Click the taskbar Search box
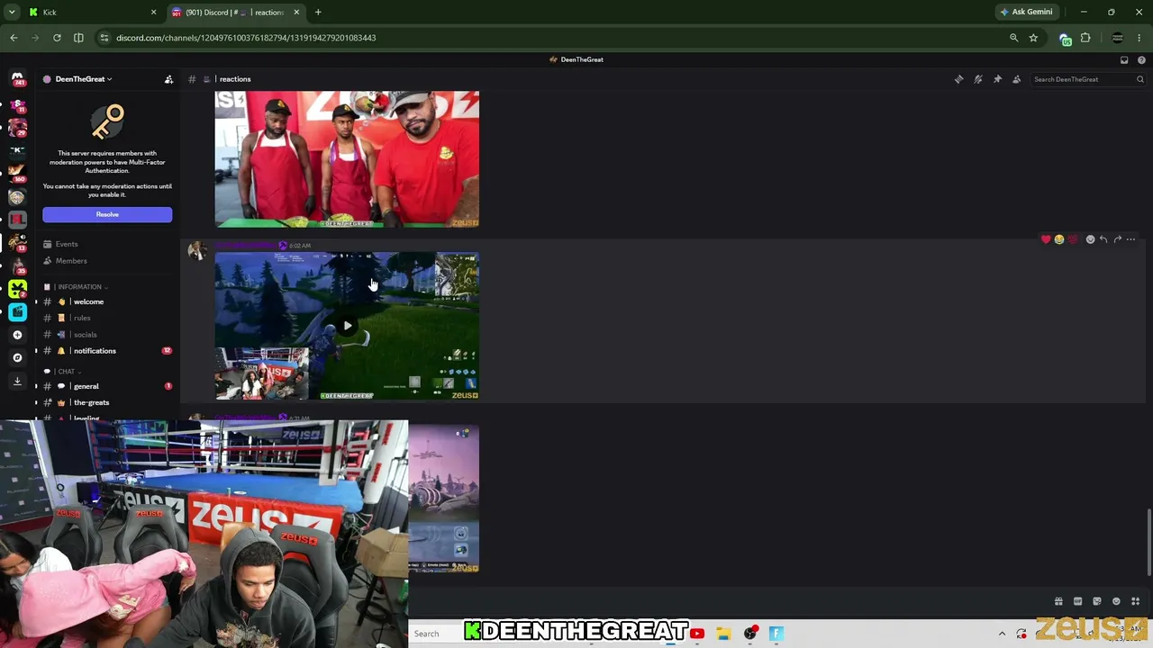This screenshot has height=648, width=1153. [437, 634]
